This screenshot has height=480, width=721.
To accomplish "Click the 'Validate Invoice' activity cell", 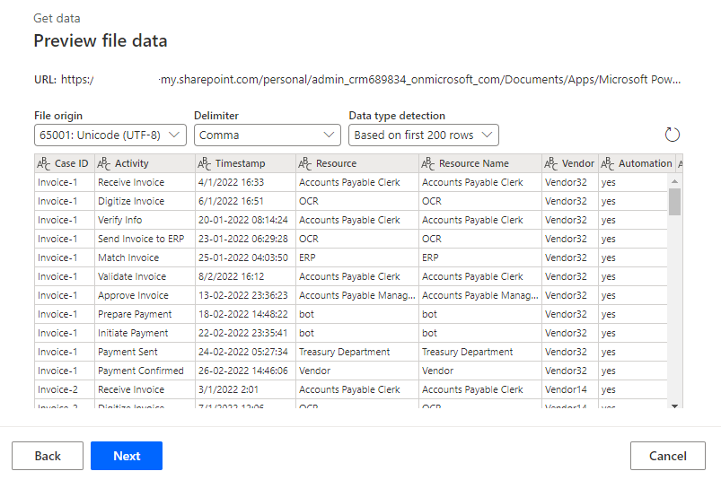I will point(145,276).
